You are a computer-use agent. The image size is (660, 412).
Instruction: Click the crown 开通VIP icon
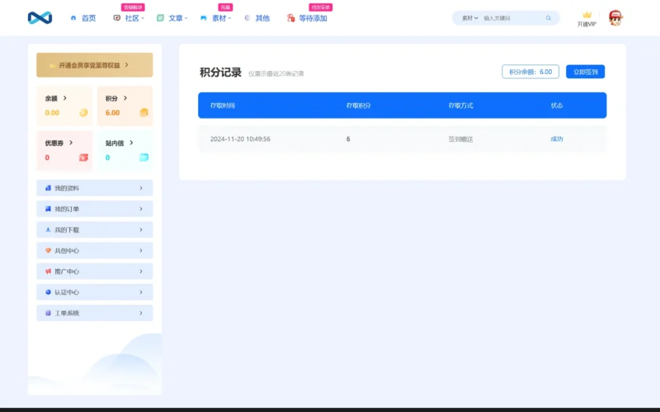(x=587, y=16)
